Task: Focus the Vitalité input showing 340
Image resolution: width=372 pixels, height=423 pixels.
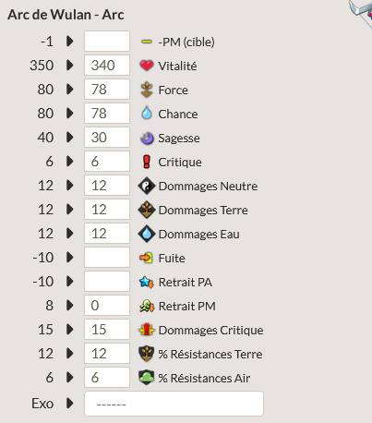Action: 107,65
